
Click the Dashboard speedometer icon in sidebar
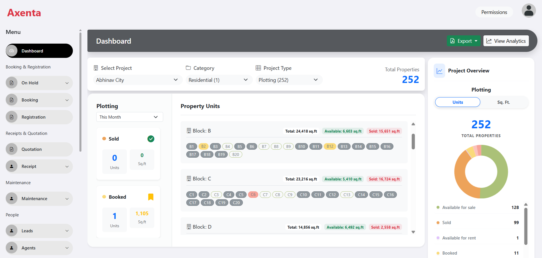[12, 51]
